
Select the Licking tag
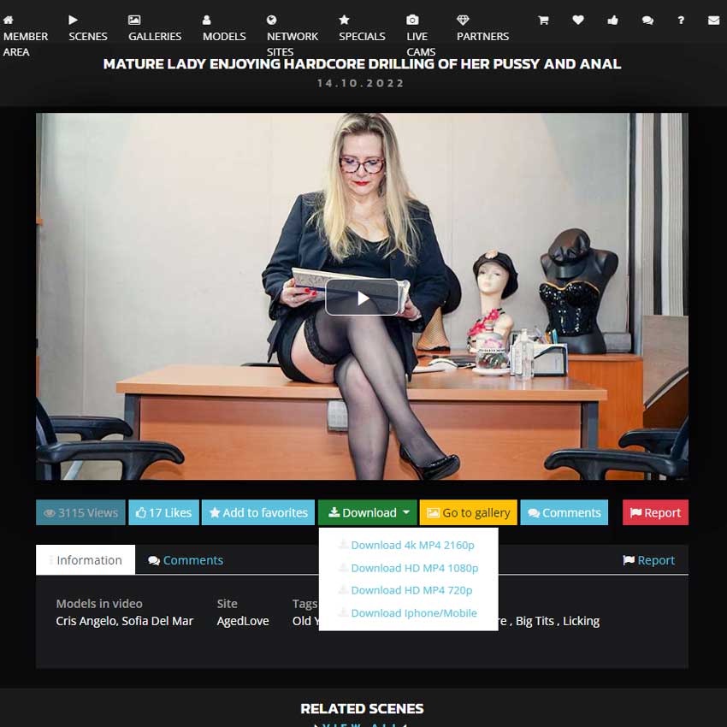pyautogui.click(x=582, y=621)
